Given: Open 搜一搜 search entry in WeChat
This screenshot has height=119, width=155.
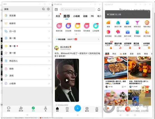Looking at the screenshot, I should coord(27,53).
